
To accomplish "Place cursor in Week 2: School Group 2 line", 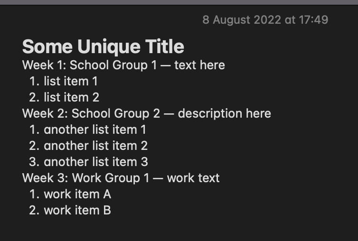I will (147, 114).
